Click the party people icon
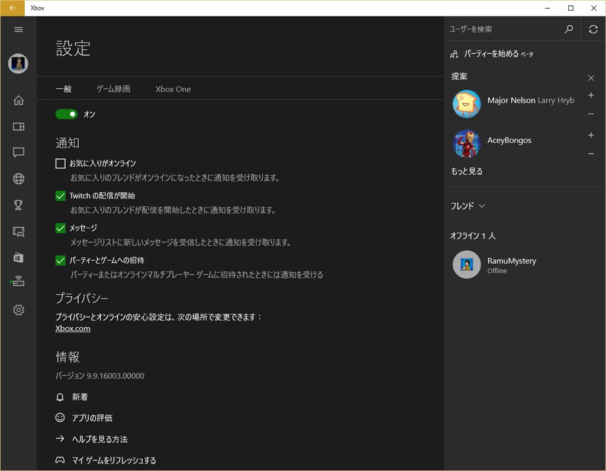606x471 pixels. (x=454, y=54)
